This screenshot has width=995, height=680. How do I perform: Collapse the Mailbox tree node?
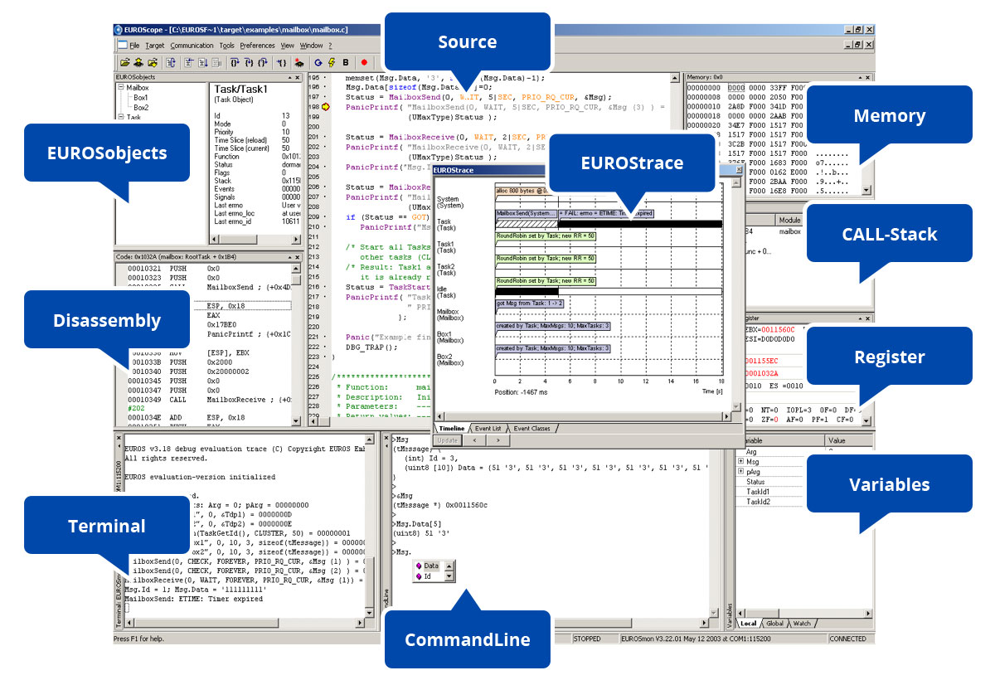(120, 87)
